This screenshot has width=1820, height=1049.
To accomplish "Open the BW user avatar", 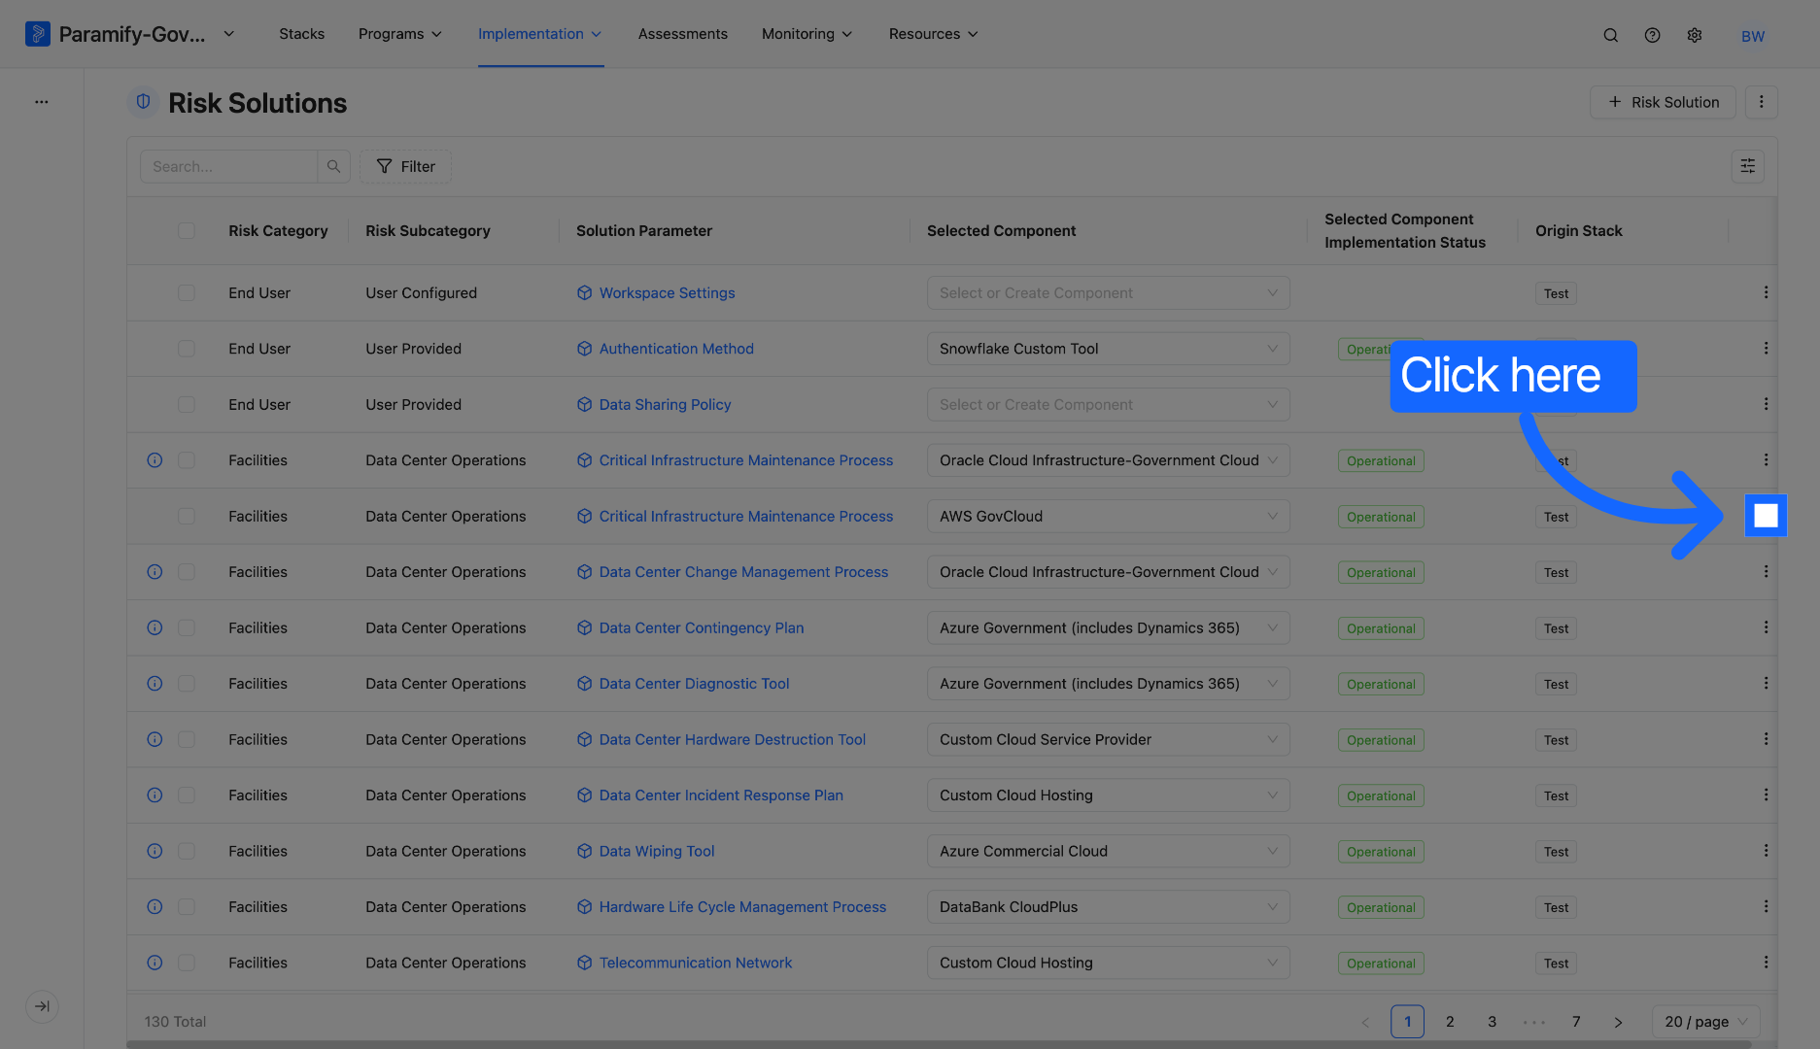I will 1753,36.
